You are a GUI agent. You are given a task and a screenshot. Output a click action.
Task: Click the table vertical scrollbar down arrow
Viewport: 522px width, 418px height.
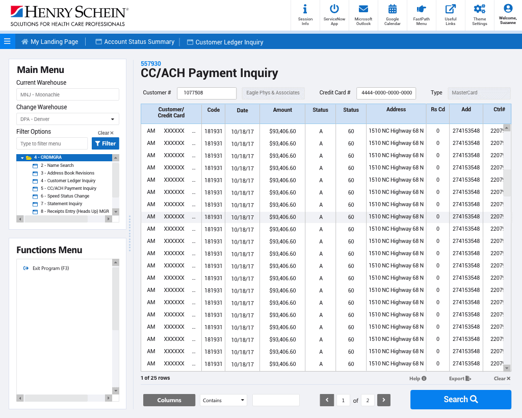click(x=507, y=368)
